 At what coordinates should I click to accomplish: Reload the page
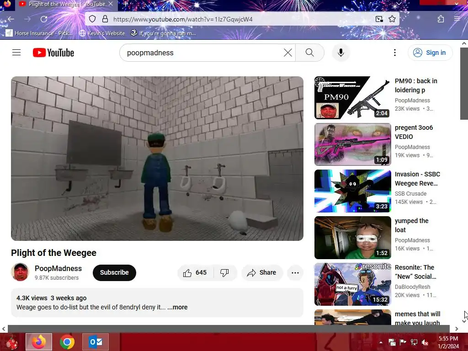tap(44, 19)
